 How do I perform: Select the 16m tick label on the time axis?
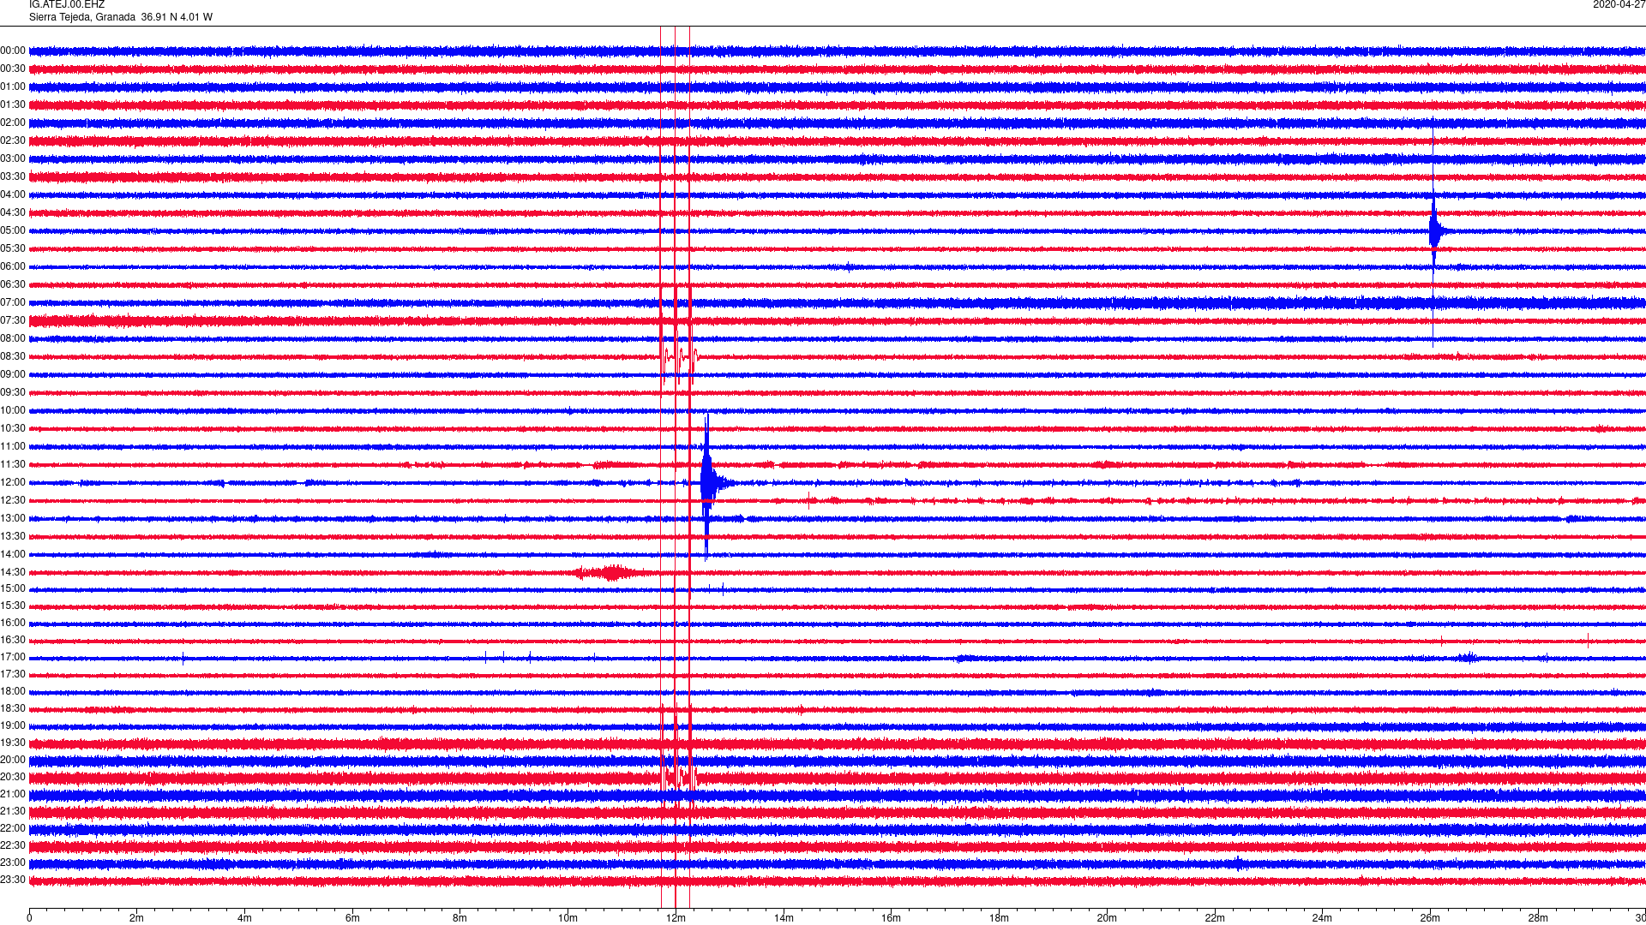click(x=891, y=918)
